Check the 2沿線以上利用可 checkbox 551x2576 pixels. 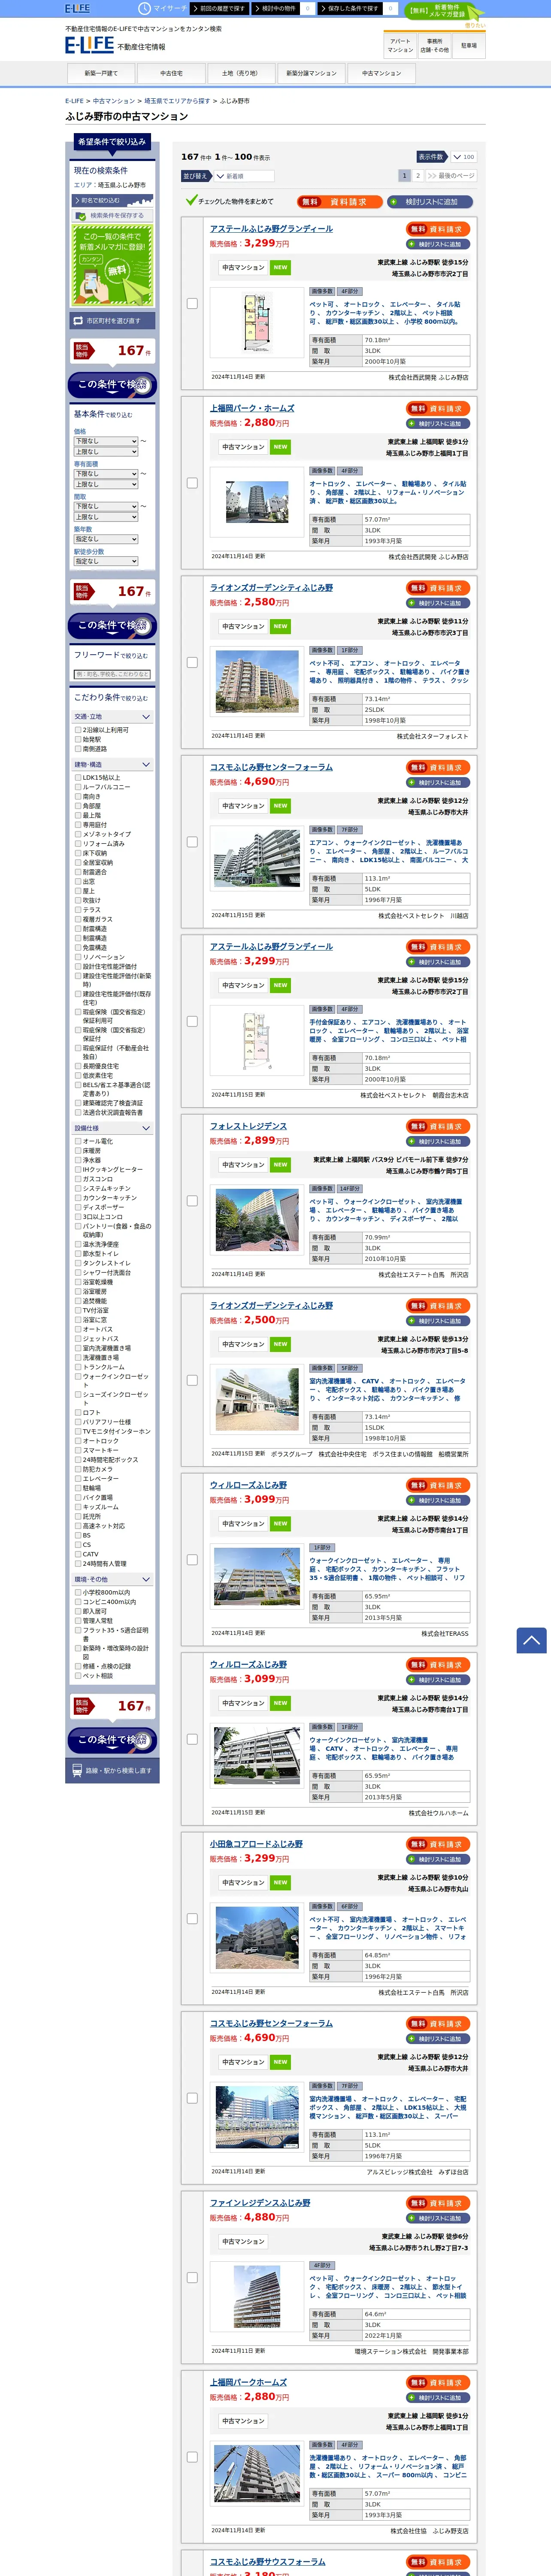(x=78, y=730)
